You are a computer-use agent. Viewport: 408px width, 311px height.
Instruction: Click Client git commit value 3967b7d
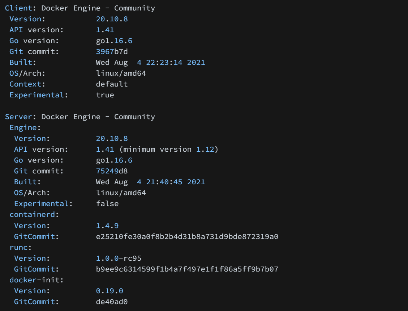(x=112, y=51)
